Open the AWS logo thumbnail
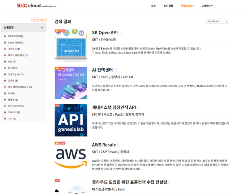The width and height of the screenshot is (244, 194). pos(71,157)
